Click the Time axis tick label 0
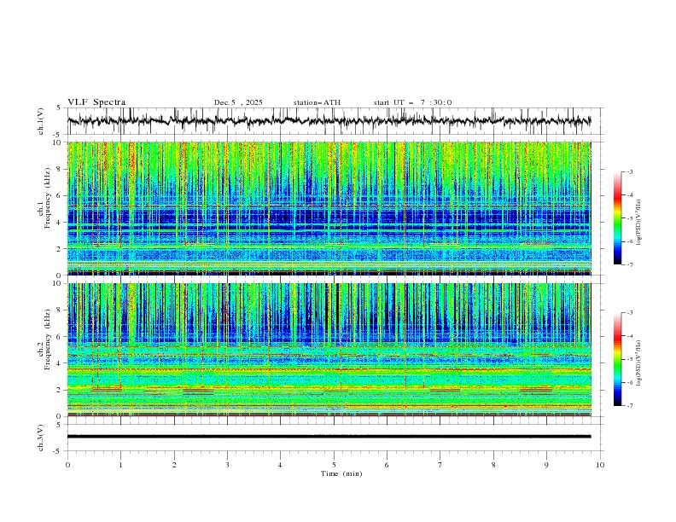 tap(67, 465)
